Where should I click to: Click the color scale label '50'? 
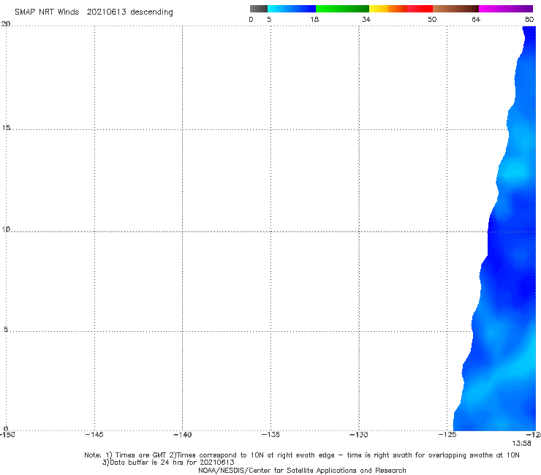point(432,19)
